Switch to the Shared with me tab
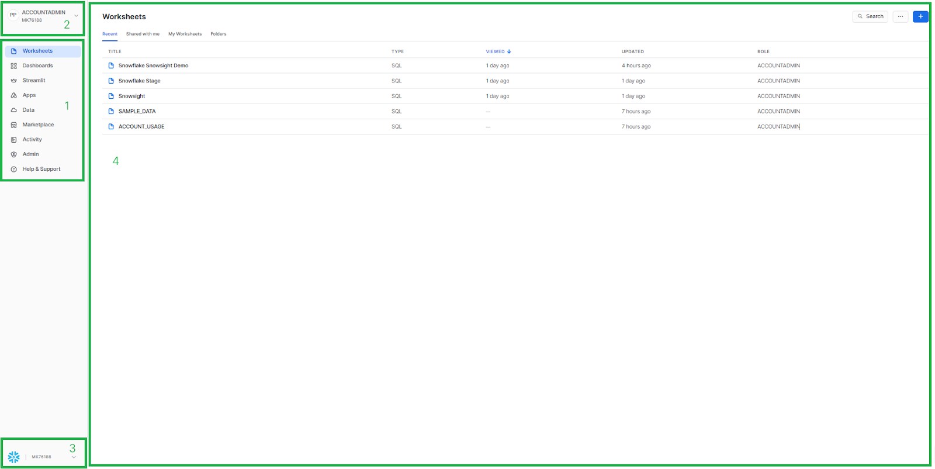Image resolution: width=935 pixels, height=469 pixels. [x=143, y=34]
